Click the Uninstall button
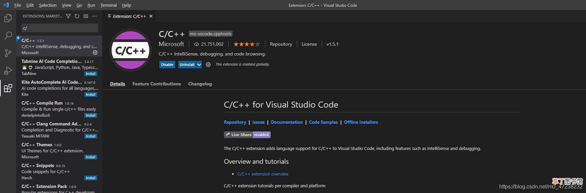This screenshot has width=586, height=193. click(187, 65)
